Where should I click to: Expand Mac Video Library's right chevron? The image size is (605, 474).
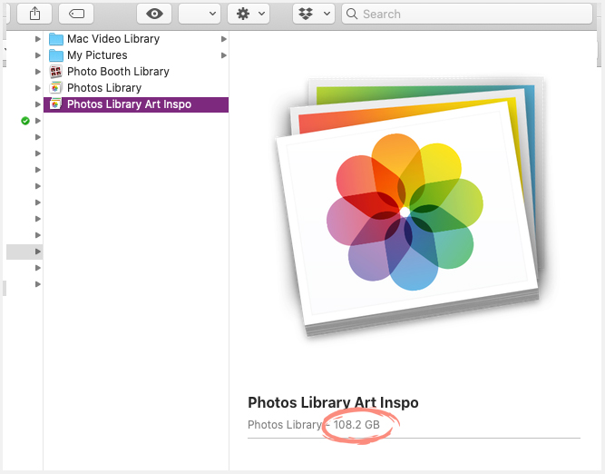click(x=224, y=39)
